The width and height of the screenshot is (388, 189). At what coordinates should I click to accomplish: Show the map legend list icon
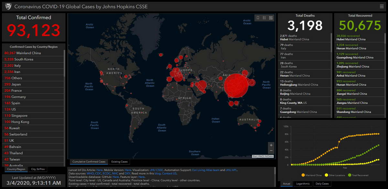click(x=264, y=18)
